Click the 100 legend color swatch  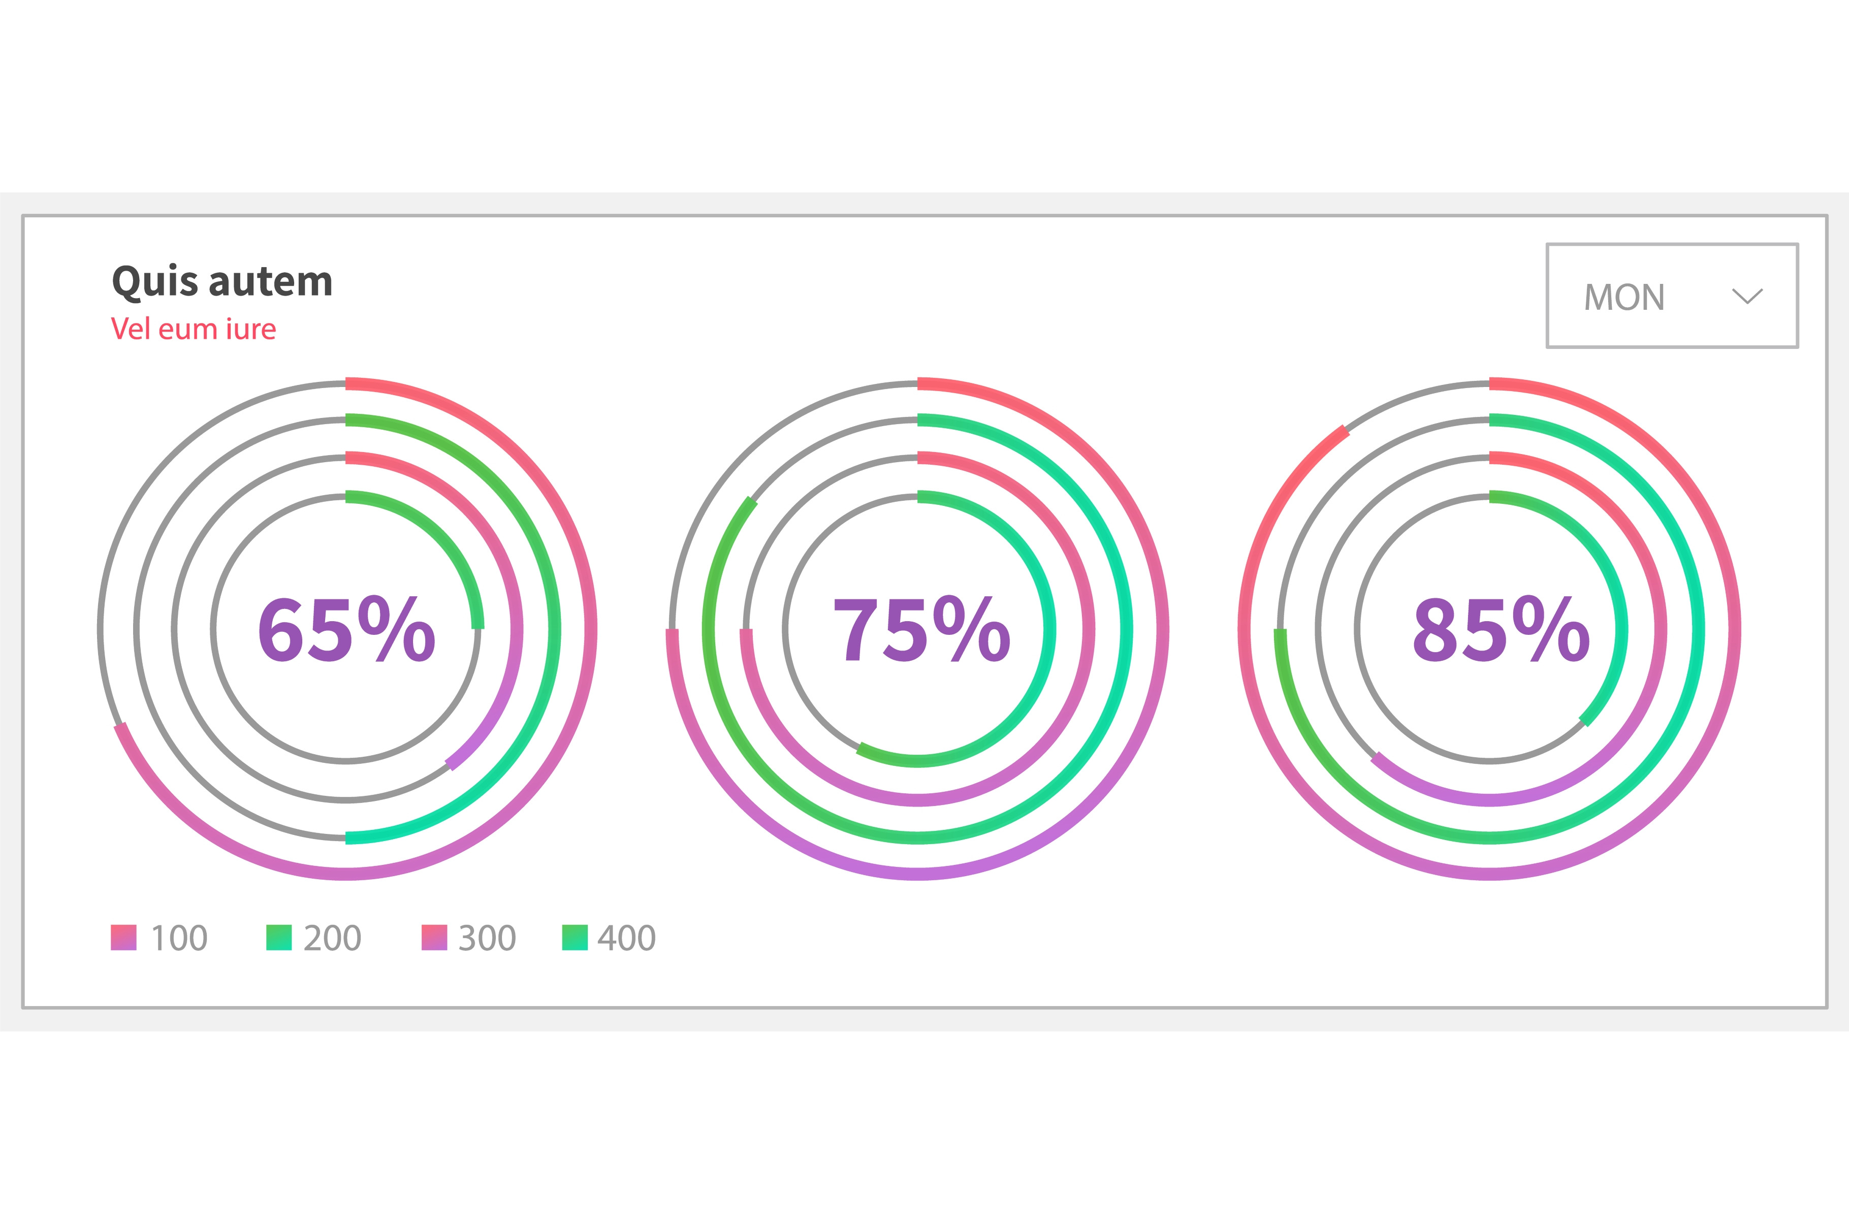pos(123,938)
